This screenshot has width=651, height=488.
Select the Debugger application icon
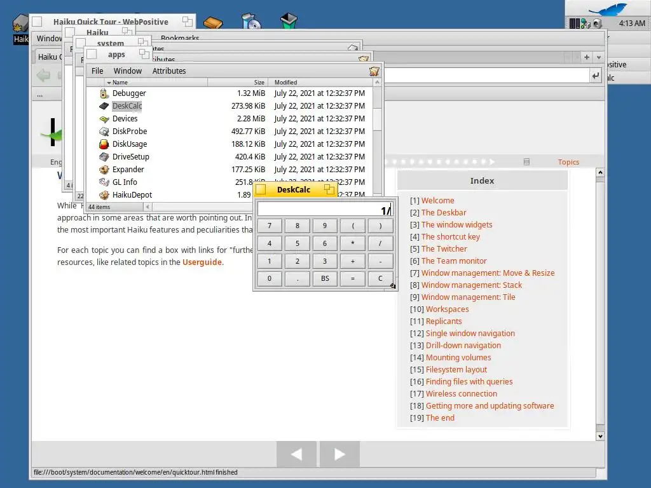tap(104, 93)
